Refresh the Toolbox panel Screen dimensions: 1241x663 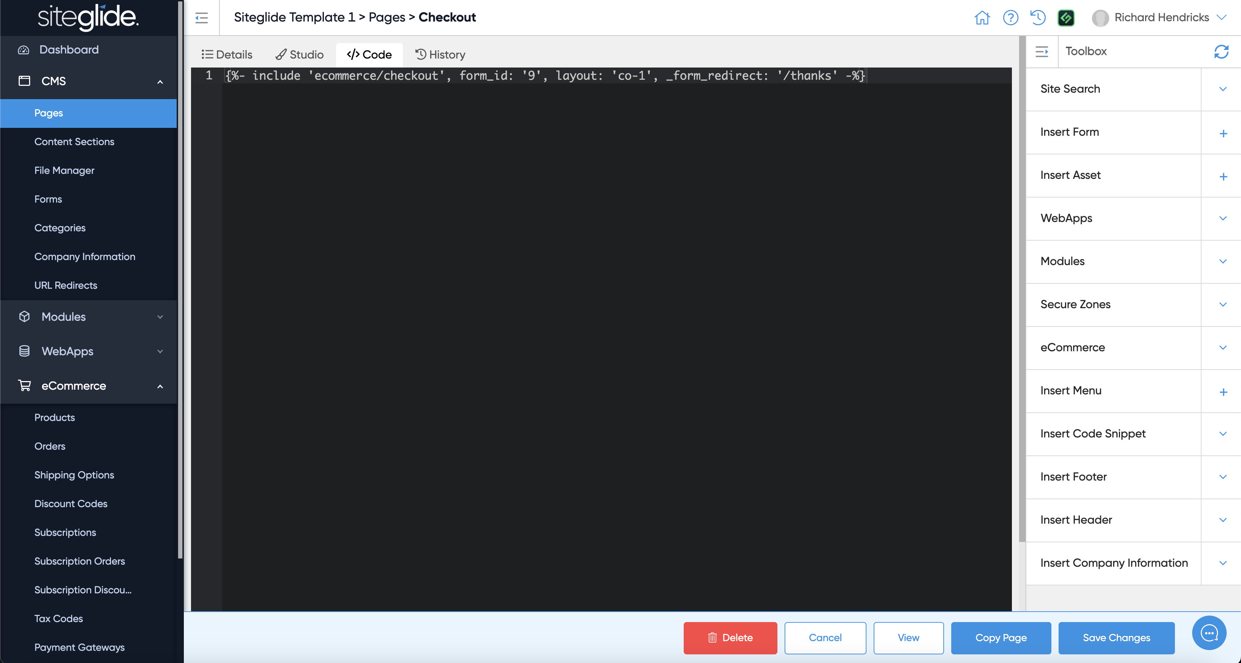[1221, 52]
